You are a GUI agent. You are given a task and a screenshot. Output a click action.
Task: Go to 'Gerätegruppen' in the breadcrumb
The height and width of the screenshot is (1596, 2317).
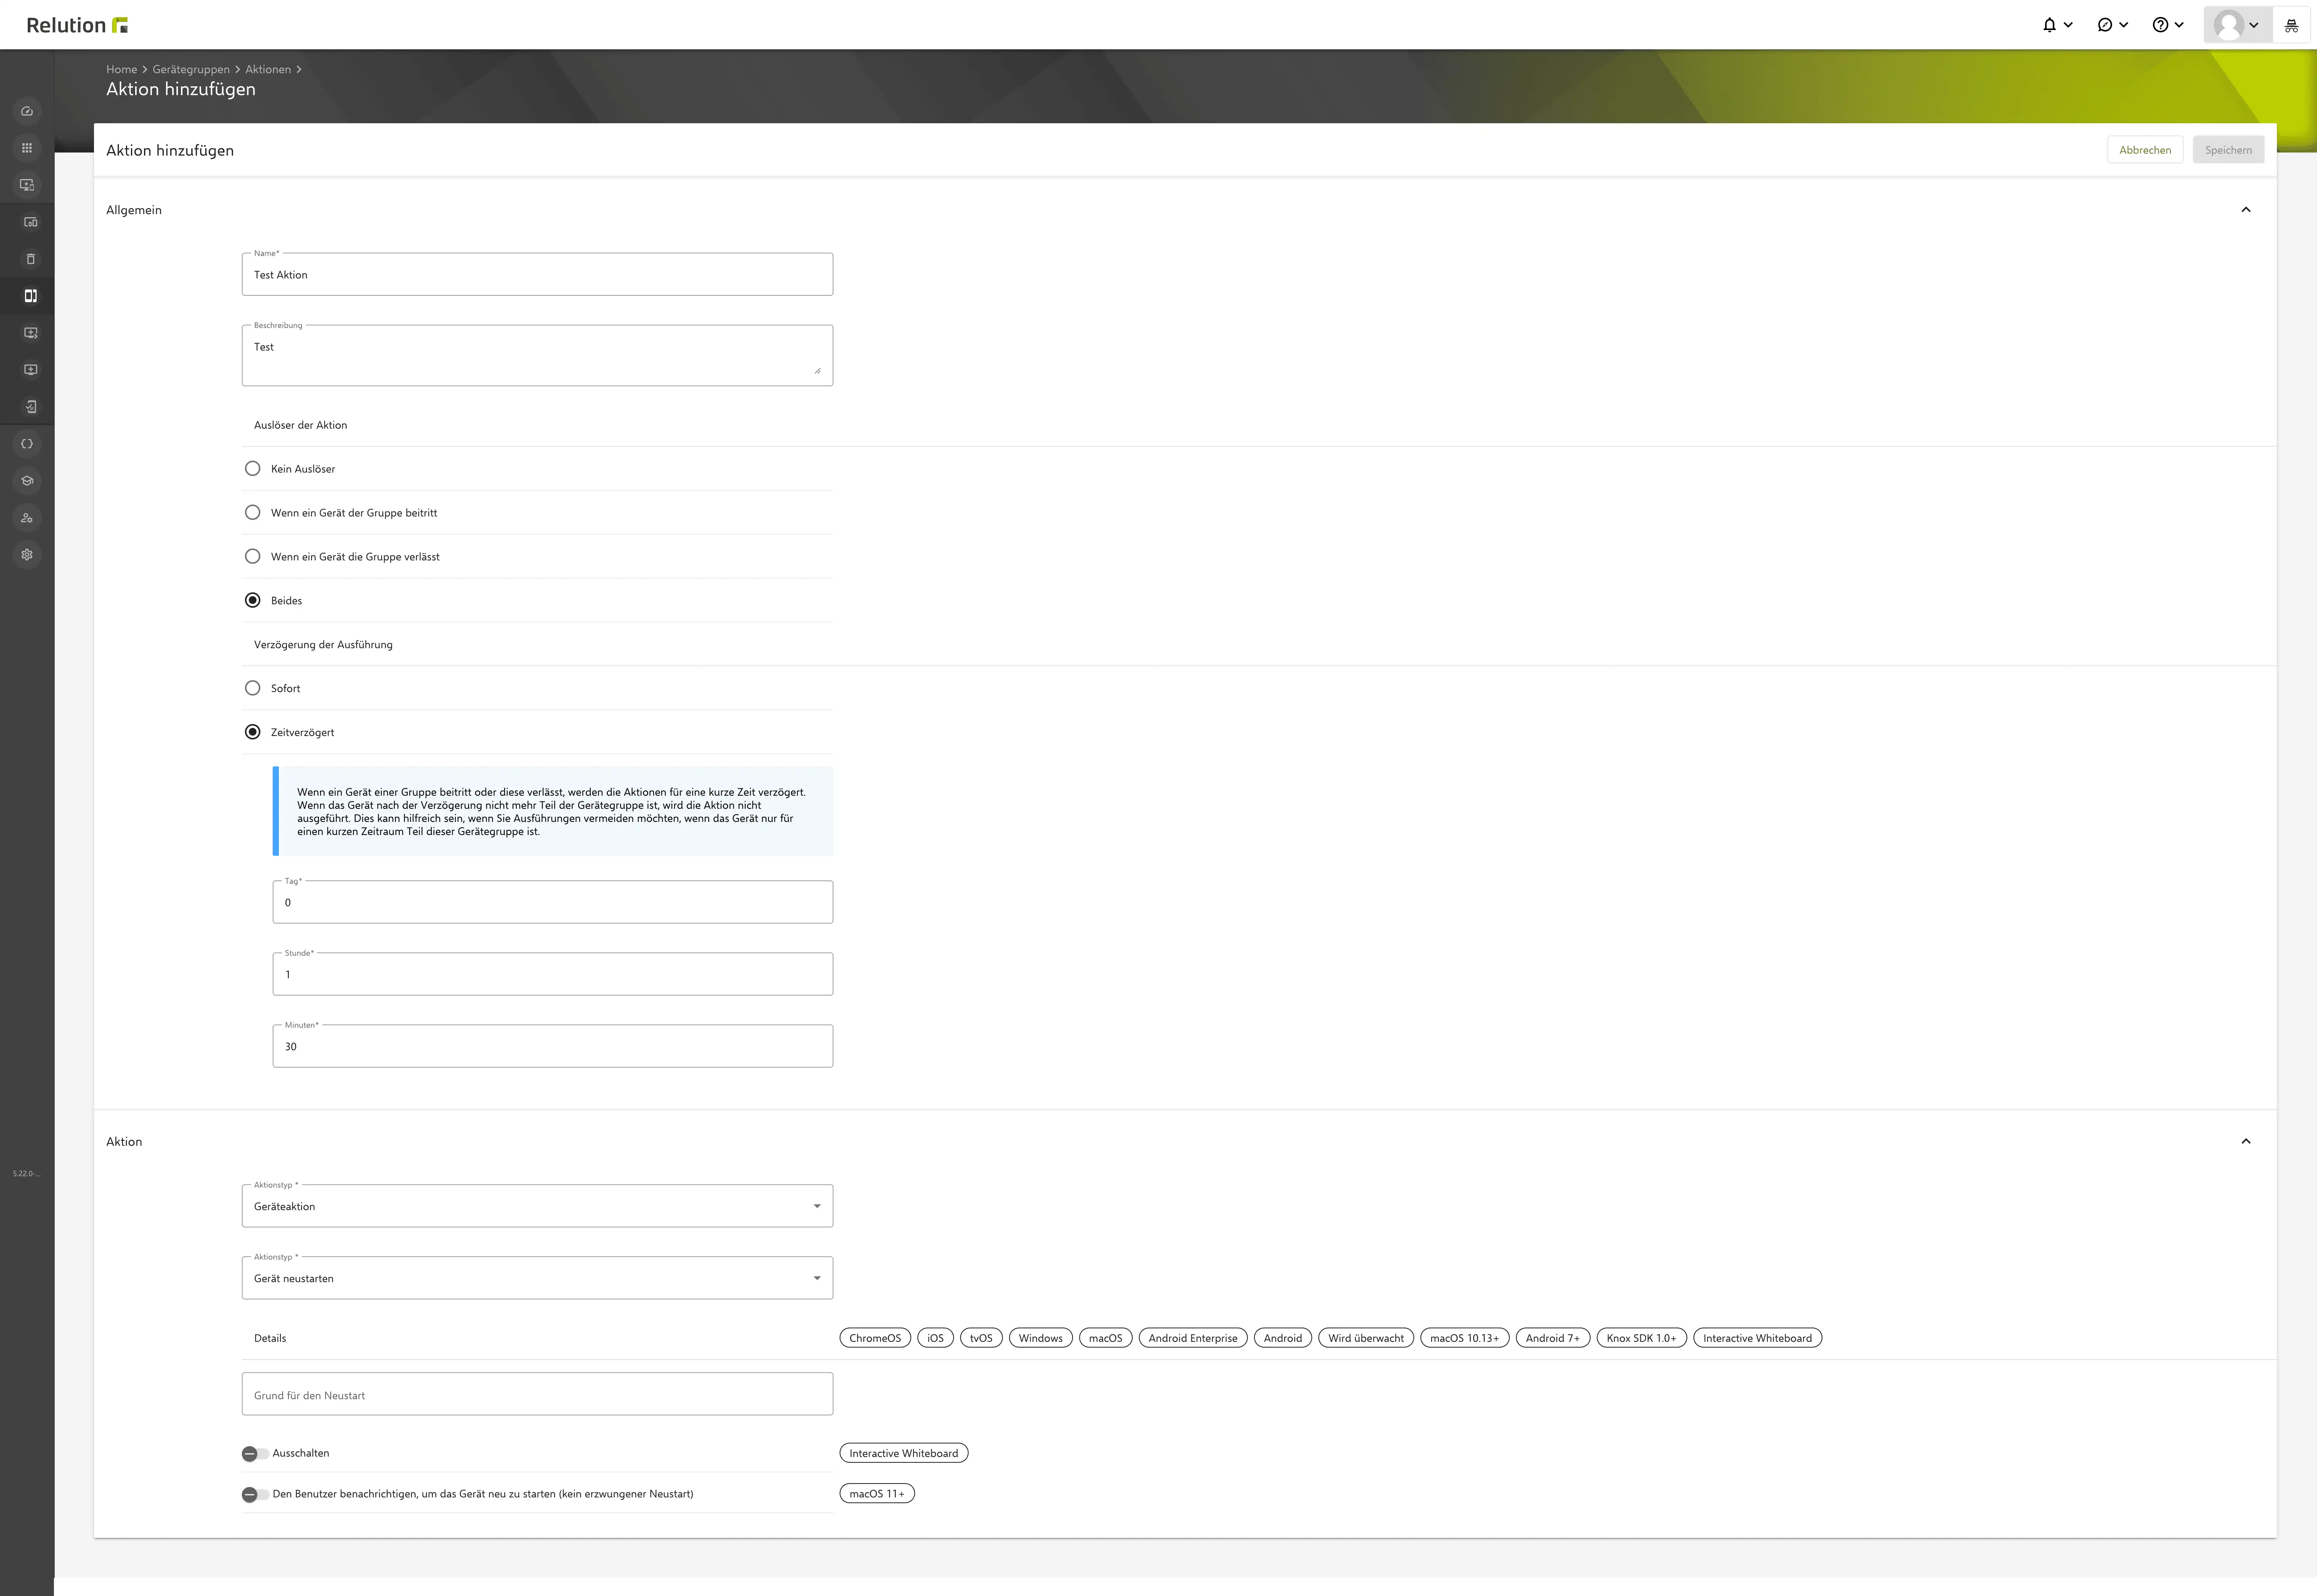(191, 69)
